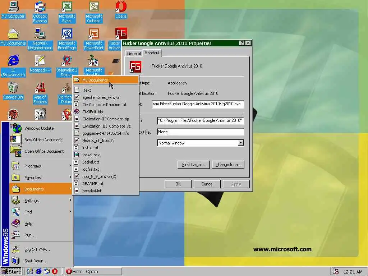Switch to Error - Opera taskbar window
Screen dimensions: 368x276
[93, 272]
